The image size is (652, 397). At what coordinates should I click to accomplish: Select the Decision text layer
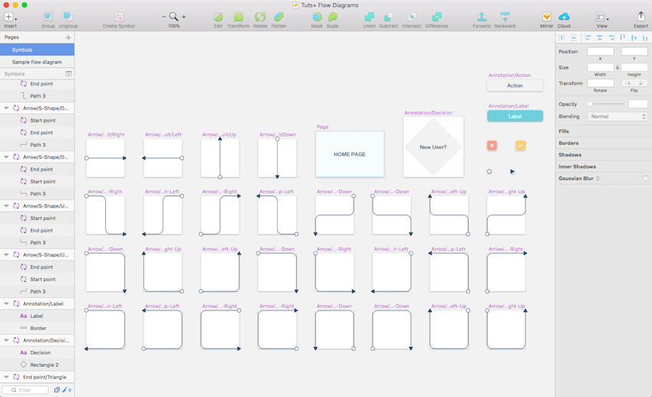point(37,353)
